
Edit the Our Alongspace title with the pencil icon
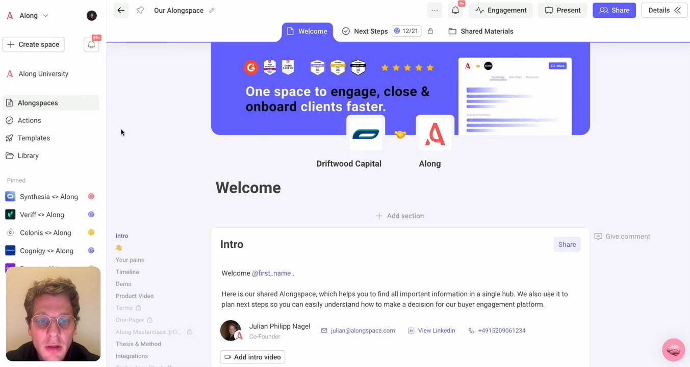(212, 10)
